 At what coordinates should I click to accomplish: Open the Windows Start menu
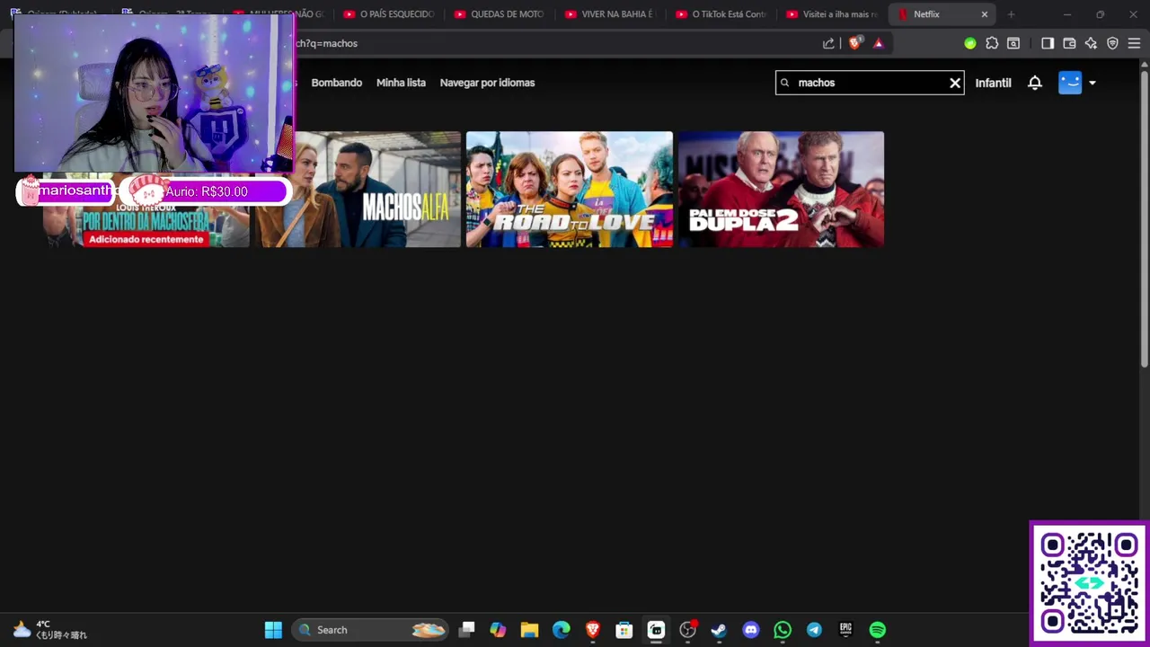273,630
